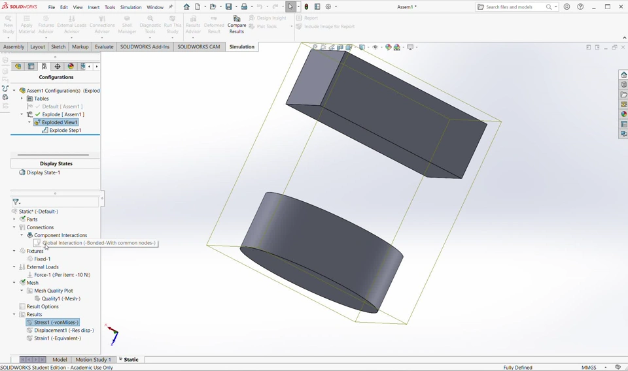Click the user login account icon
The width and height of the screenshot is (628, 371).
coord(567,7)
